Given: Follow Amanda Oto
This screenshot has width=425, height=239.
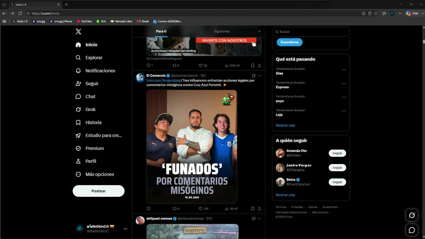Looking at the screenshot, I should coord(337,153).
